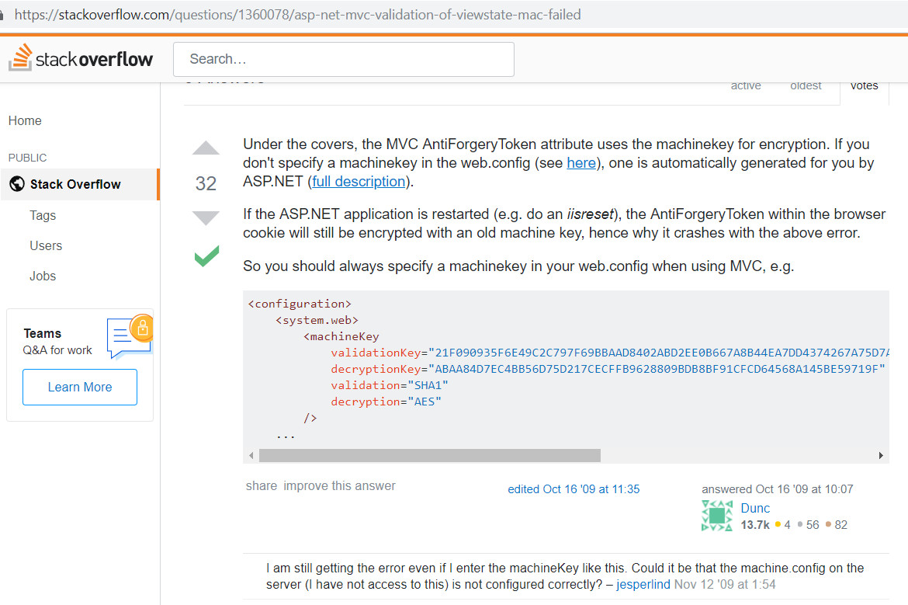Go to Users in the sidebar
Screen dimensions: 908x605
(x=46, y=245)
